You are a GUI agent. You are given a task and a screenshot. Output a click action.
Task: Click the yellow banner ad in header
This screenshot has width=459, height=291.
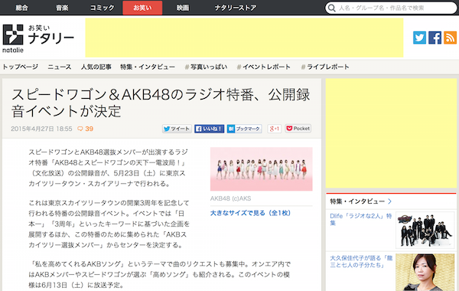tap(244, 38)
